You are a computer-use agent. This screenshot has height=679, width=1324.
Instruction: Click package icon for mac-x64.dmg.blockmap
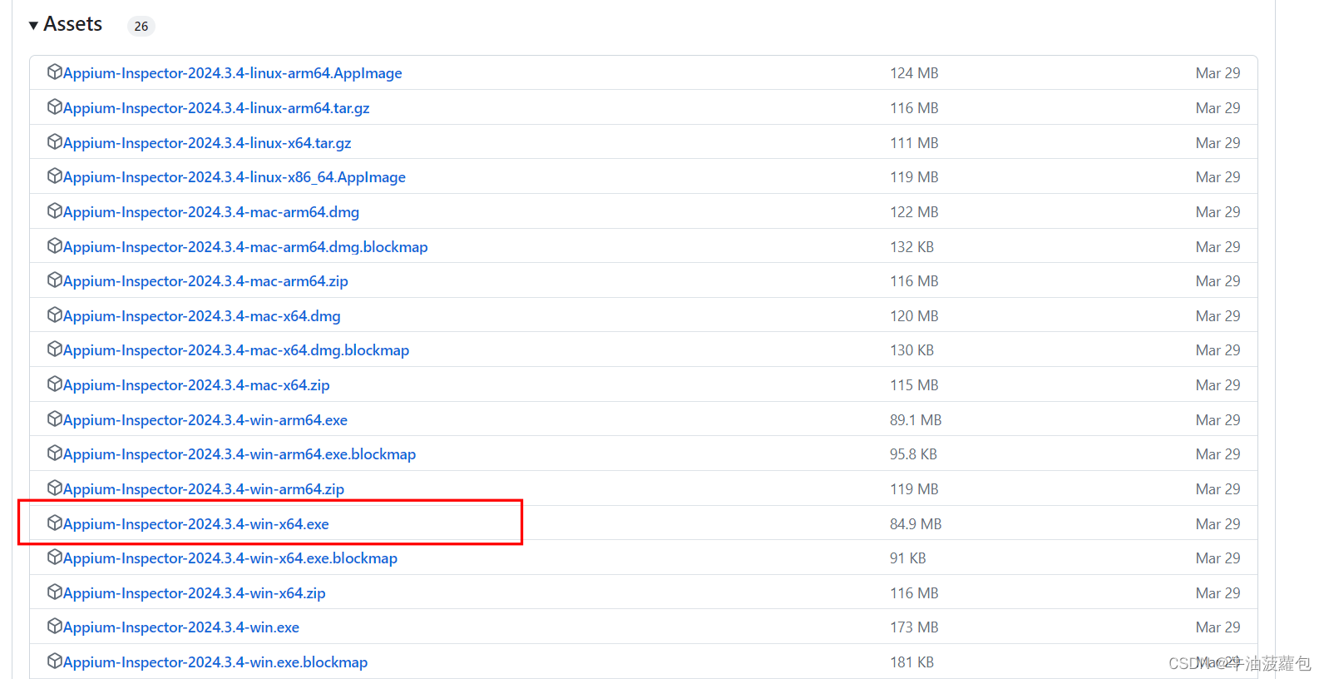[55, 349]
